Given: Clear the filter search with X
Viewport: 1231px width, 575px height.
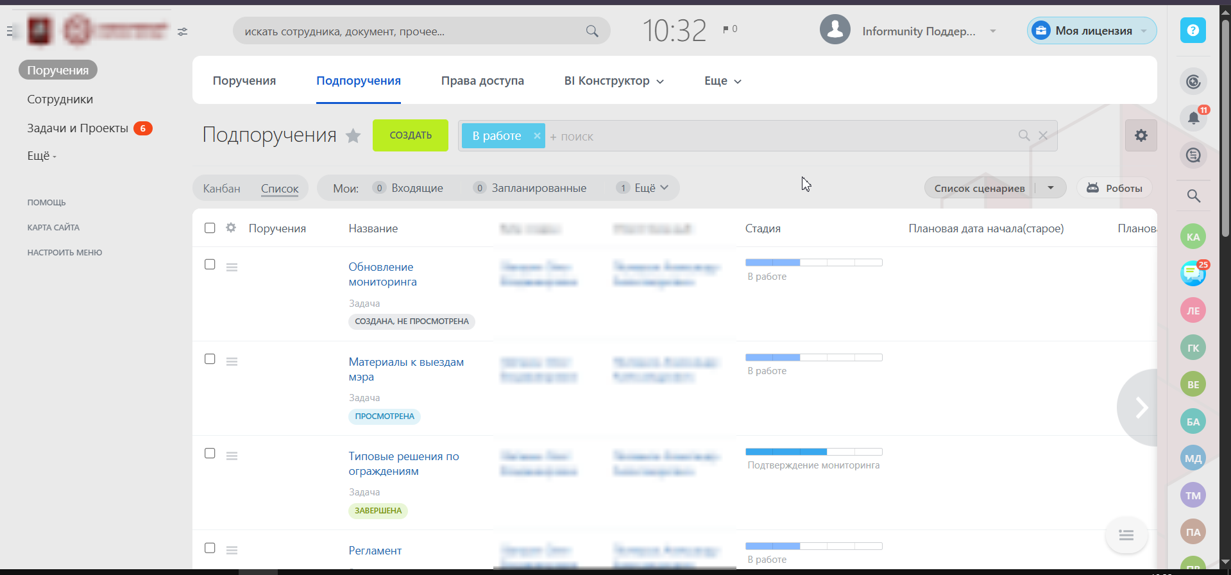Looking at the screenshot, I should click(1043, 135).
